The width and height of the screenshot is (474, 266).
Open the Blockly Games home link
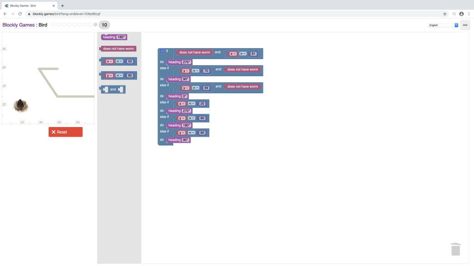pos(18,25)
